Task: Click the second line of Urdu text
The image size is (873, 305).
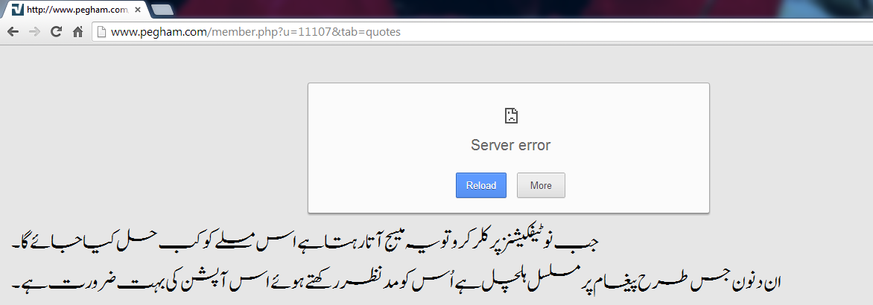Action: 396,282
